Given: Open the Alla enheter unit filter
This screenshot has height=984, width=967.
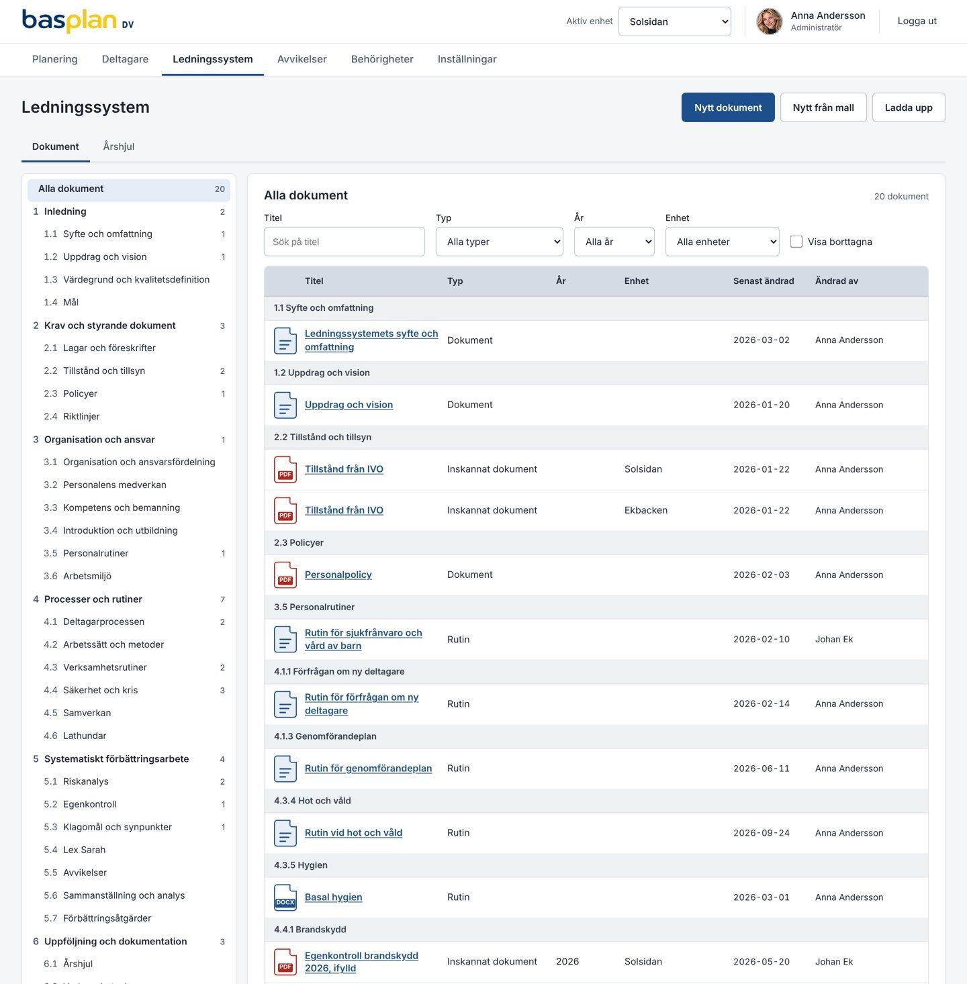Looking at the screenshot, I should (723, 242).
